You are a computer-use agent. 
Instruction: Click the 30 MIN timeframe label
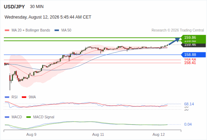click(x=37, y=7)
